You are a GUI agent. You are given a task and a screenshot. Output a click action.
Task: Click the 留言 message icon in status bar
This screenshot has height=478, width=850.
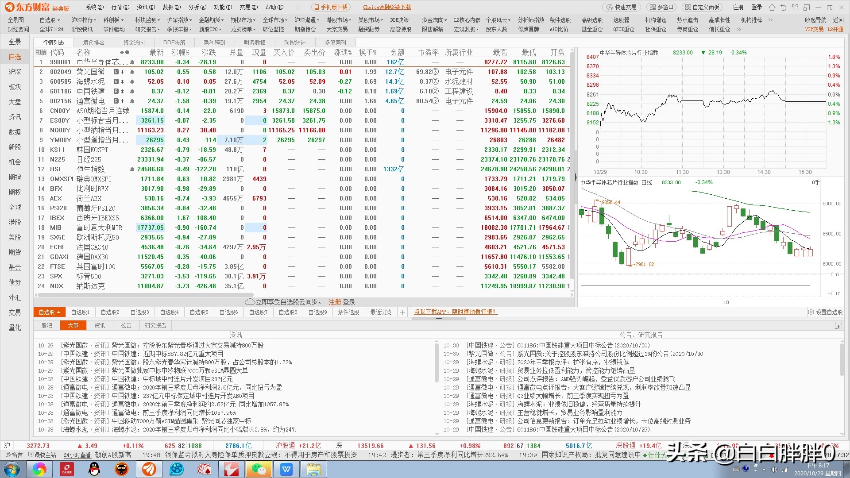pos(14,455)
